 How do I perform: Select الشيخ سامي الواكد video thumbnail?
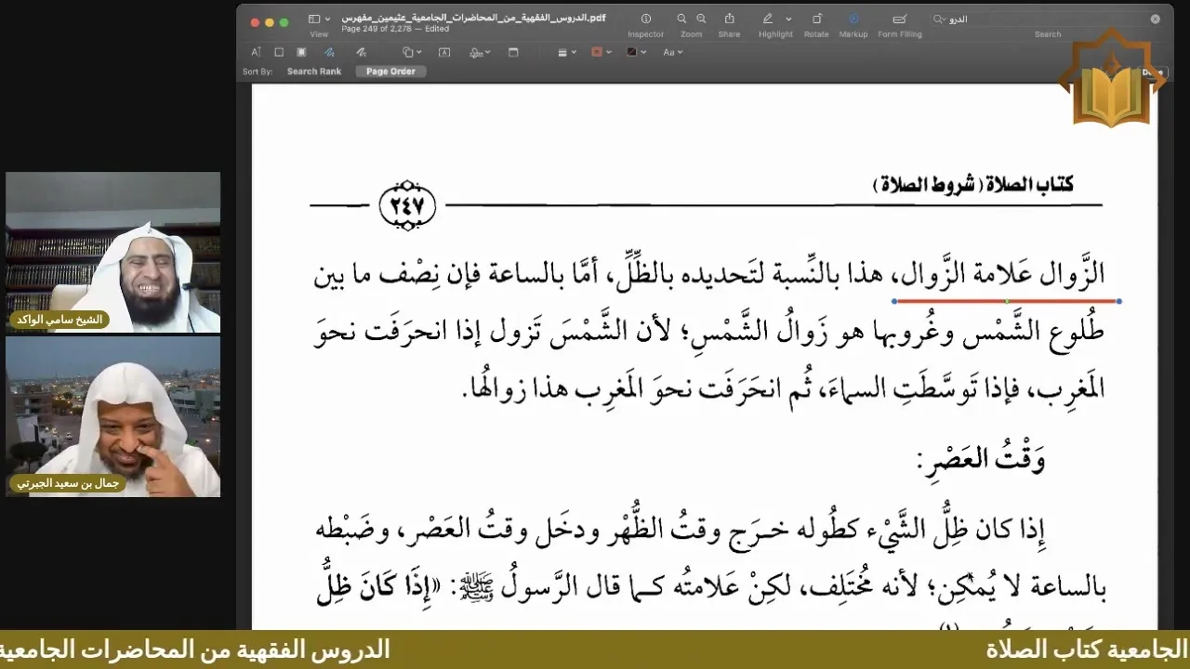tap(113, 252)
